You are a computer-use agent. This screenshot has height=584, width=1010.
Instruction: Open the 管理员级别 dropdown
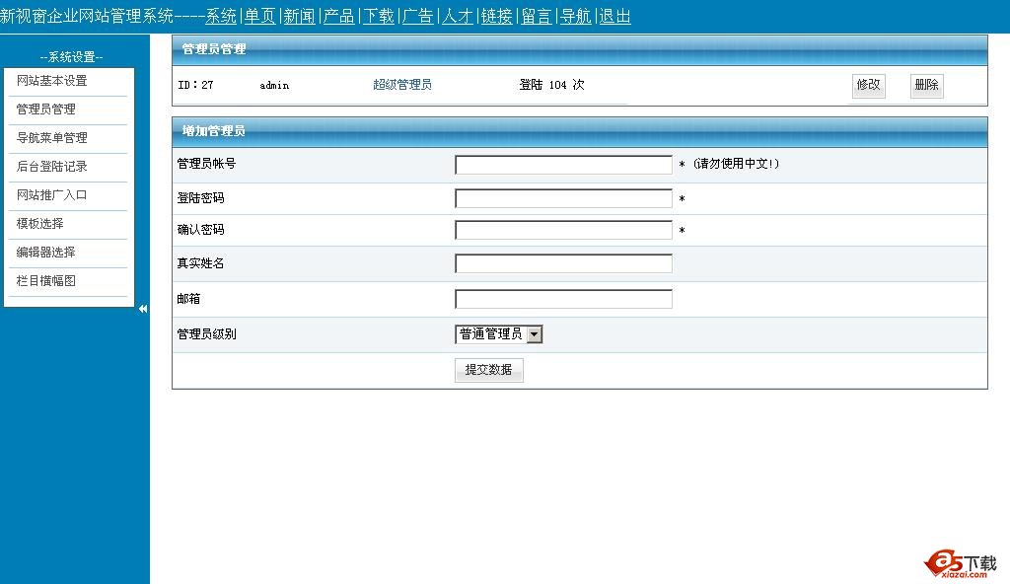[499, 334]
